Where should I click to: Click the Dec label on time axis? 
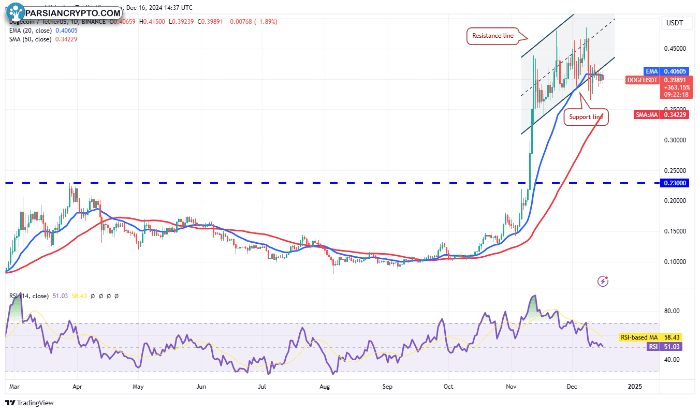coord(572,387)
